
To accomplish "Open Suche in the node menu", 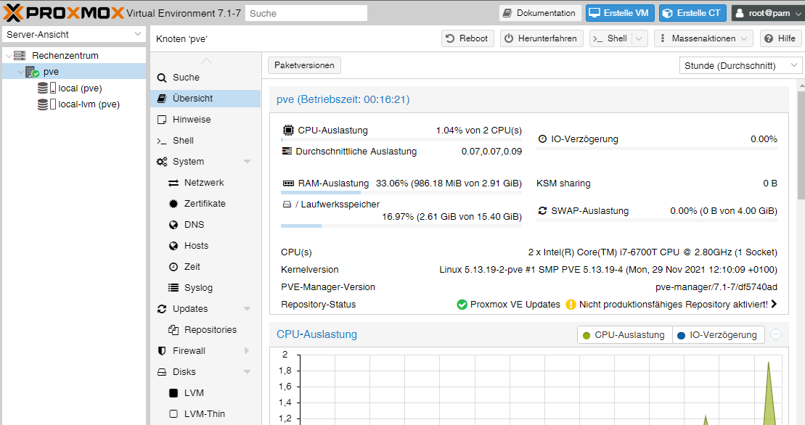I will [x=205, y=78].
